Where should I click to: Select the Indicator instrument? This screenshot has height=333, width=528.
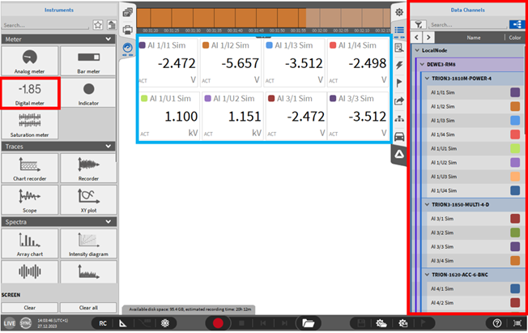[x=89, y=94]
